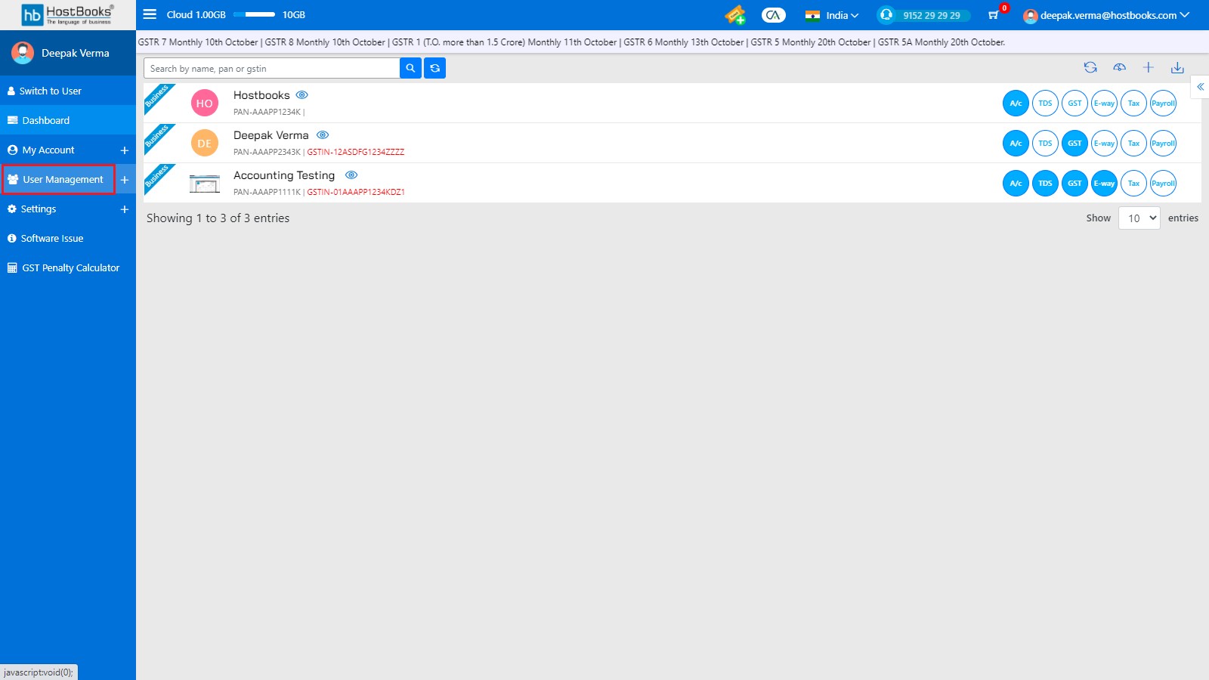The width and height of the screenshot is (1209, 680).
Task: Open deepak.verma@hostbooks.com account dropdown
Action: coord(1106,15)
